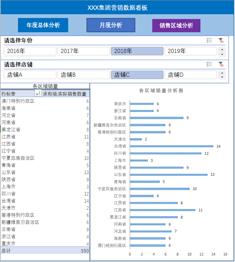
Task: Click the 辽宁省 row label
Action: pos(8,151)
